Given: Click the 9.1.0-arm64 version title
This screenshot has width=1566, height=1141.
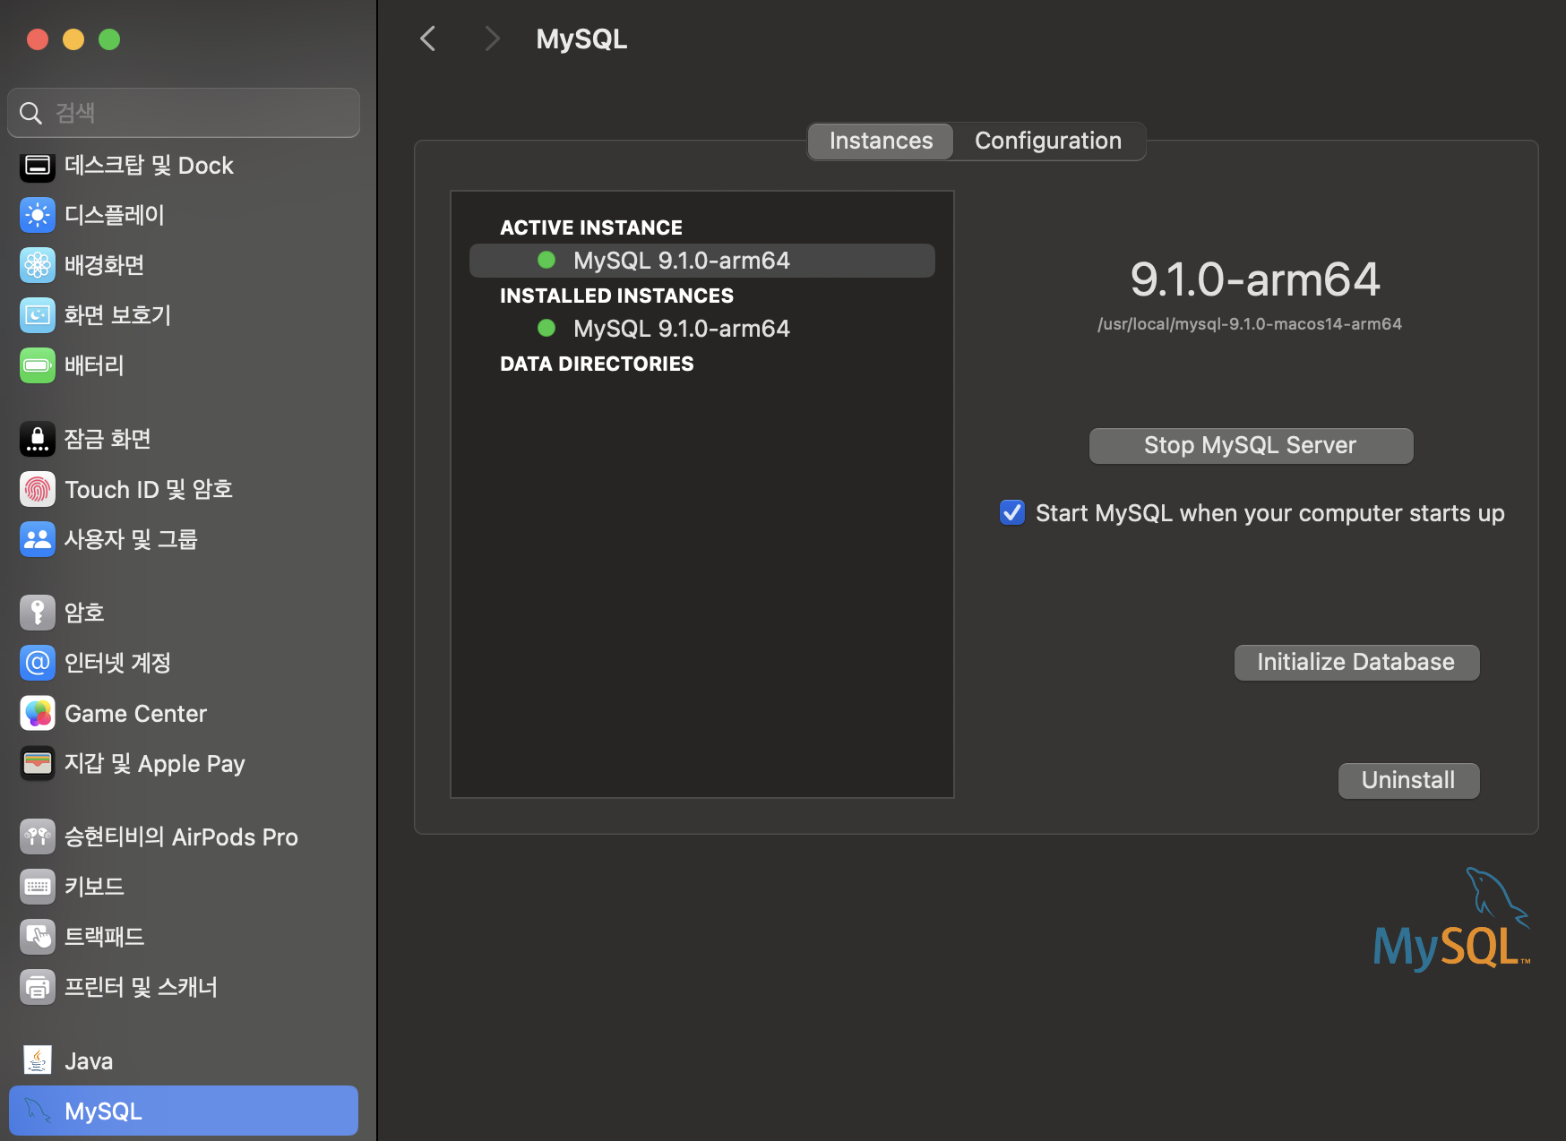Looking at the screenshot, I should [x=1254, y=279].
